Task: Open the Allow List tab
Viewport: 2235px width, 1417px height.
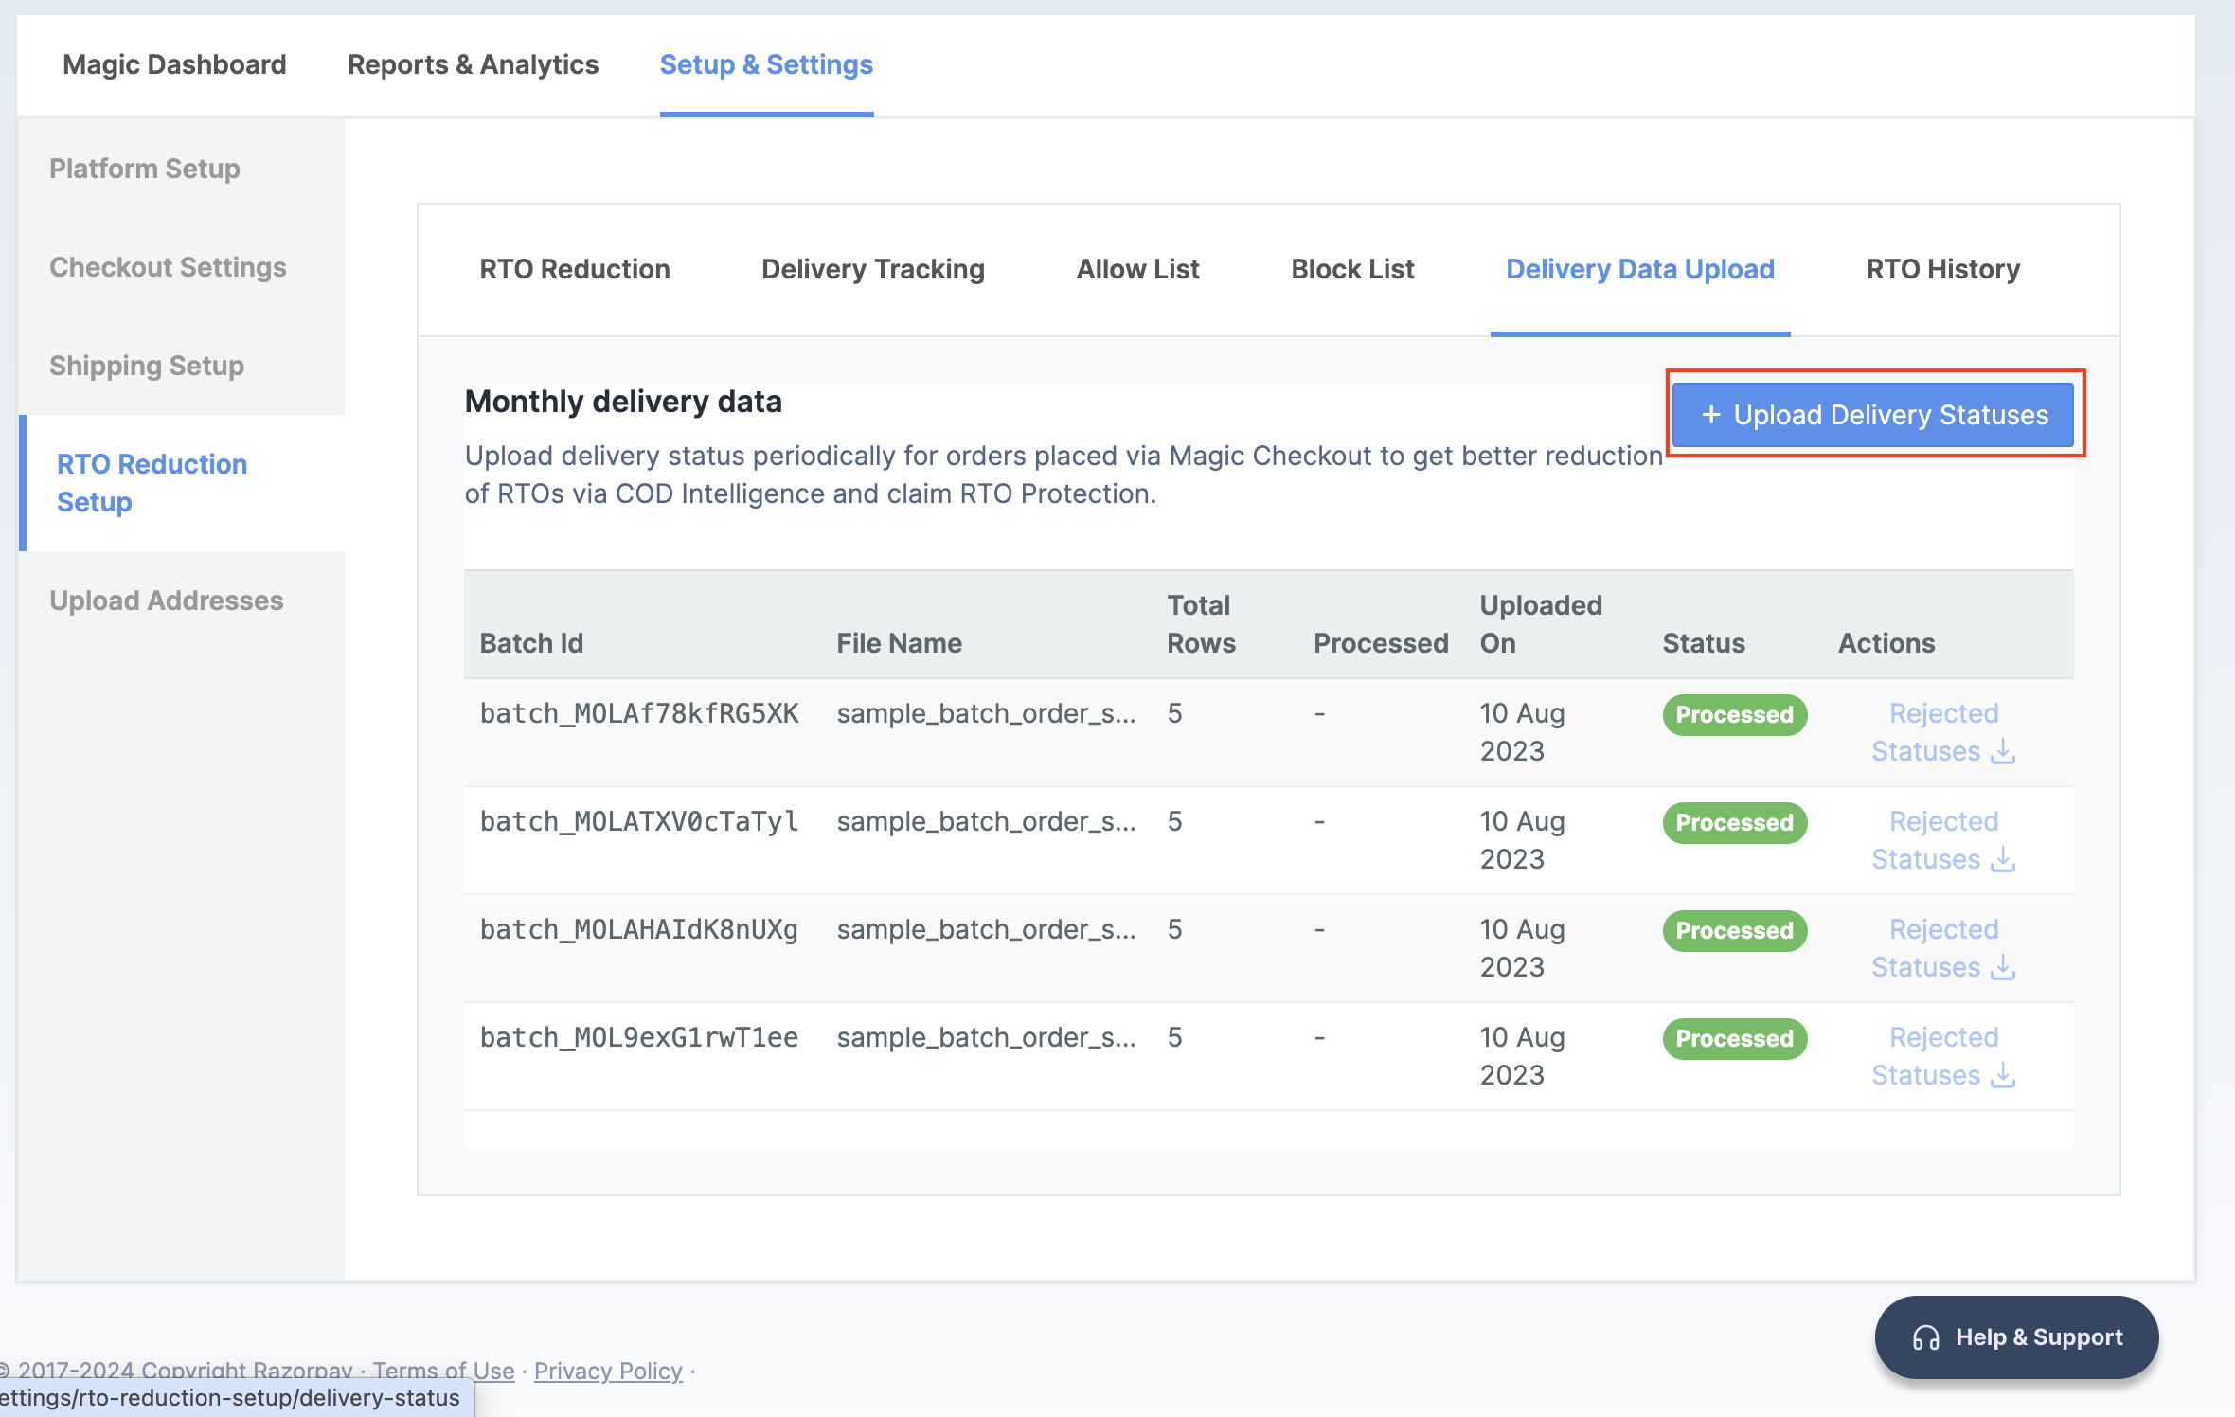Action: (x=1137, y=269)
